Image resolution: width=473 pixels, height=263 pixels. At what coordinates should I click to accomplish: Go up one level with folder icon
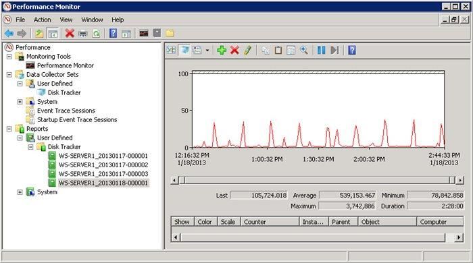(39, 34)
